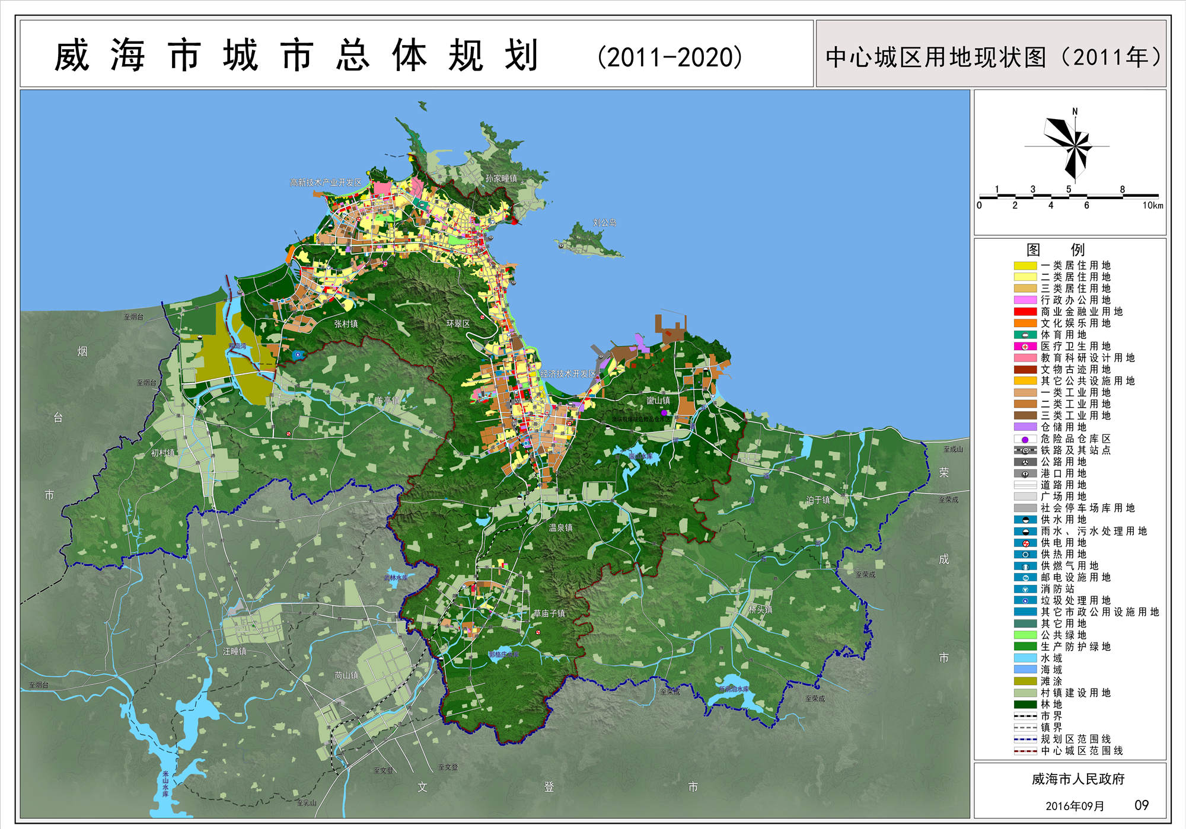This screenshot has height=829, width=1186.
Task: Click the 苘山镇 map label
Action: (x=346, y=675)
